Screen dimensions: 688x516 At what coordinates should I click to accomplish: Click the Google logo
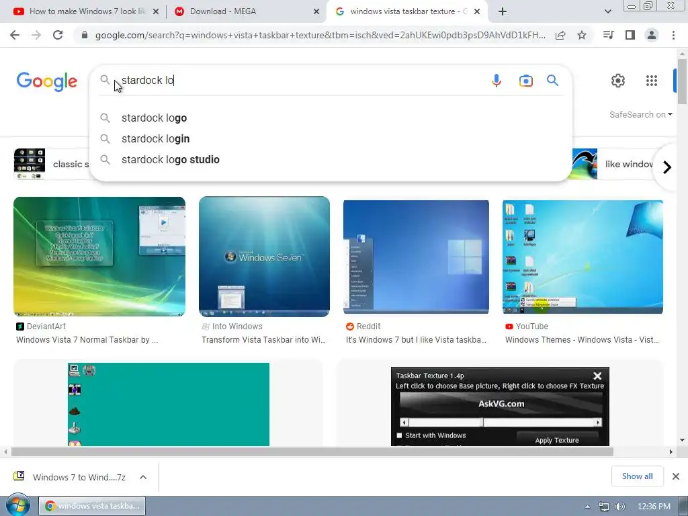tap(47, 81)
